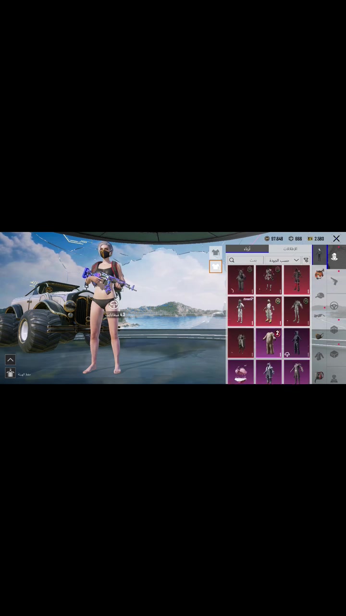Collapse panel with the up chevron button
The height and width of the screenshot is (616, 346).
click(x=10, y=359)
